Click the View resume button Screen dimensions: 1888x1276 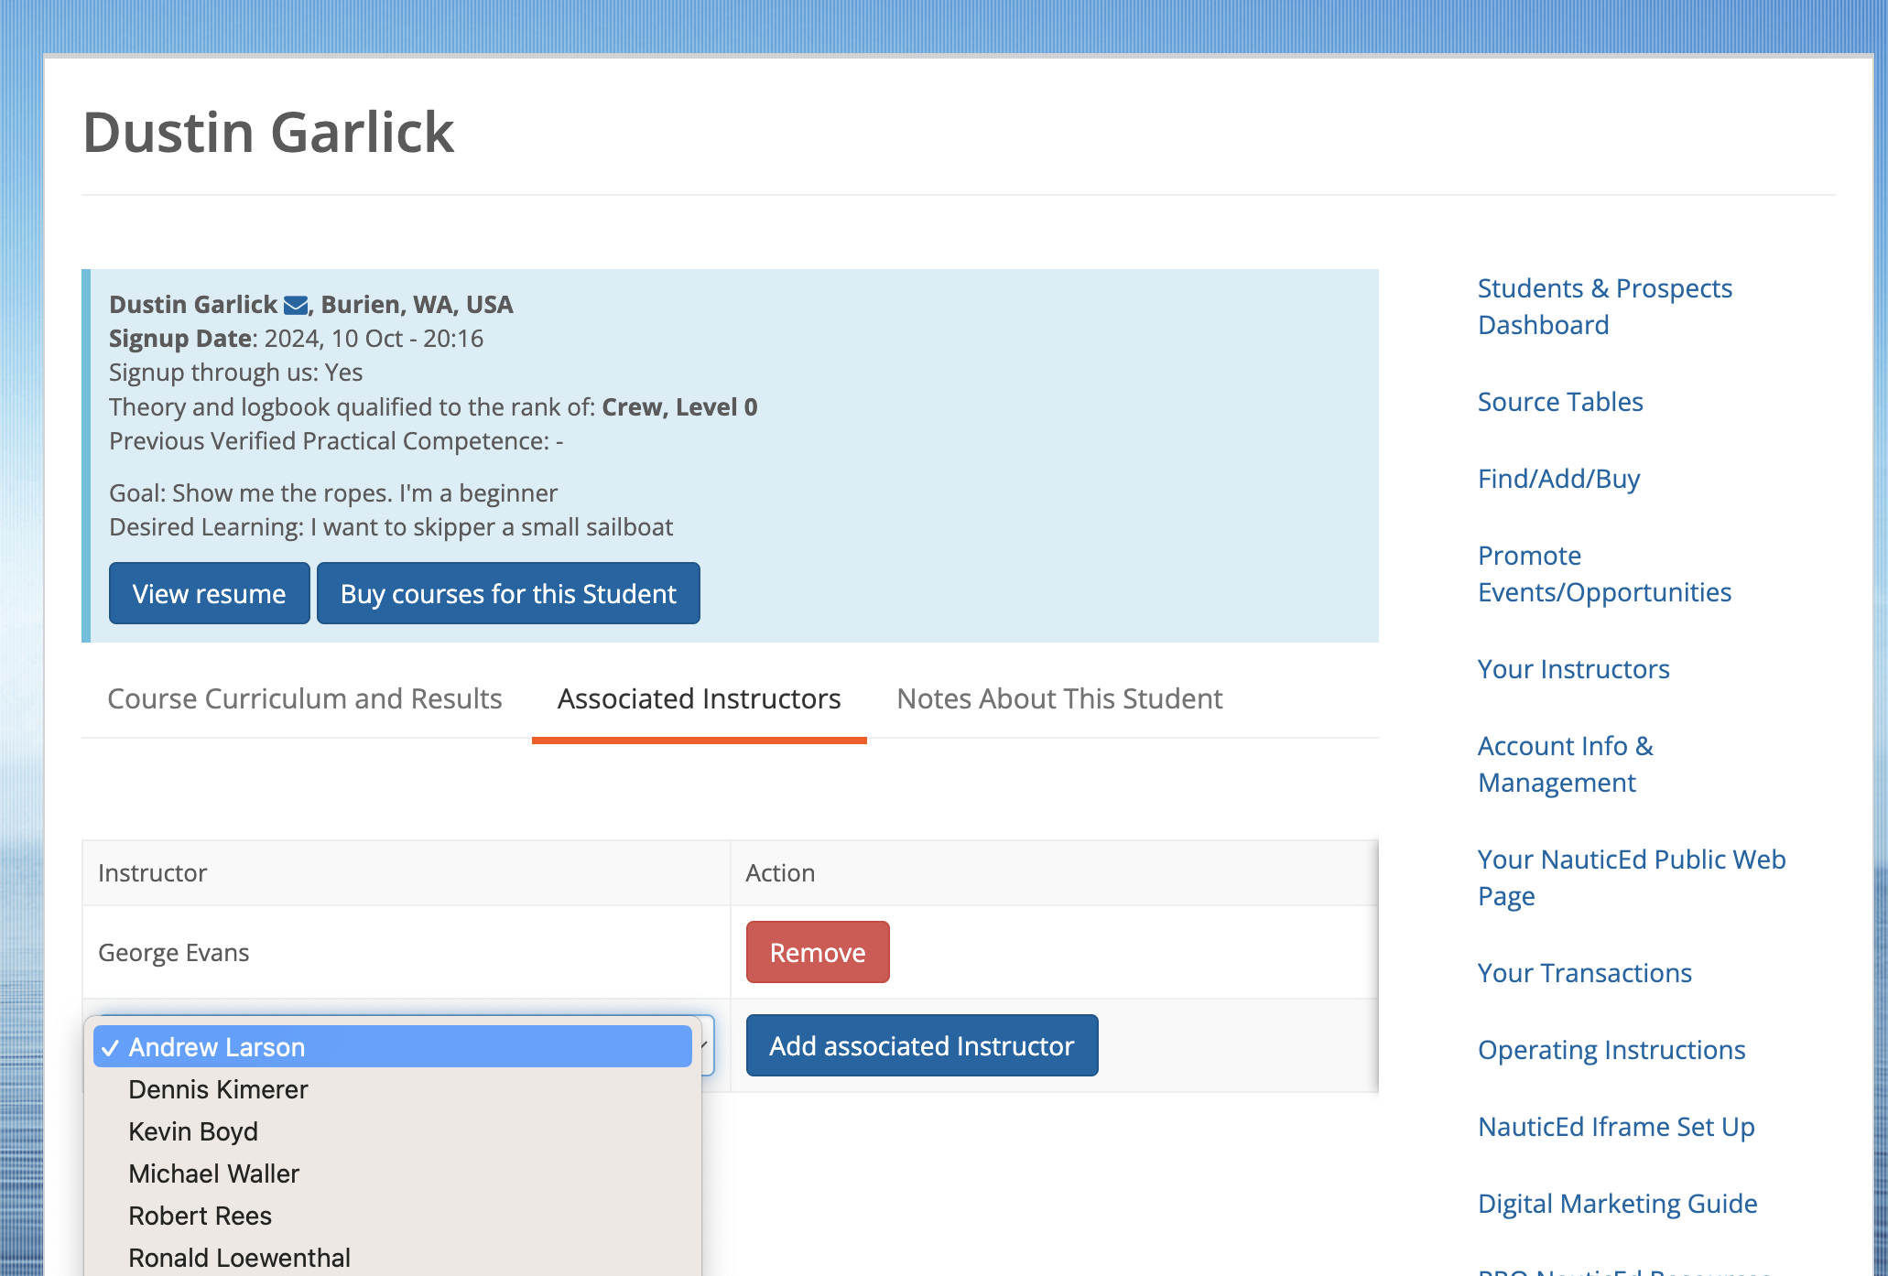209,593
